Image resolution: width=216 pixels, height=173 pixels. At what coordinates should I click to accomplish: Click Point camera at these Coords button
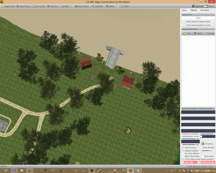click(x=198, y=22)
